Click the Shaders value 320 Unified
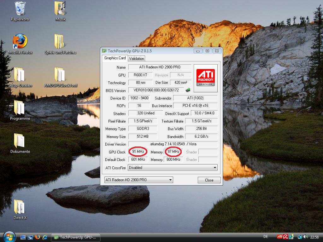The image size is (323, 242). [146, 113]
